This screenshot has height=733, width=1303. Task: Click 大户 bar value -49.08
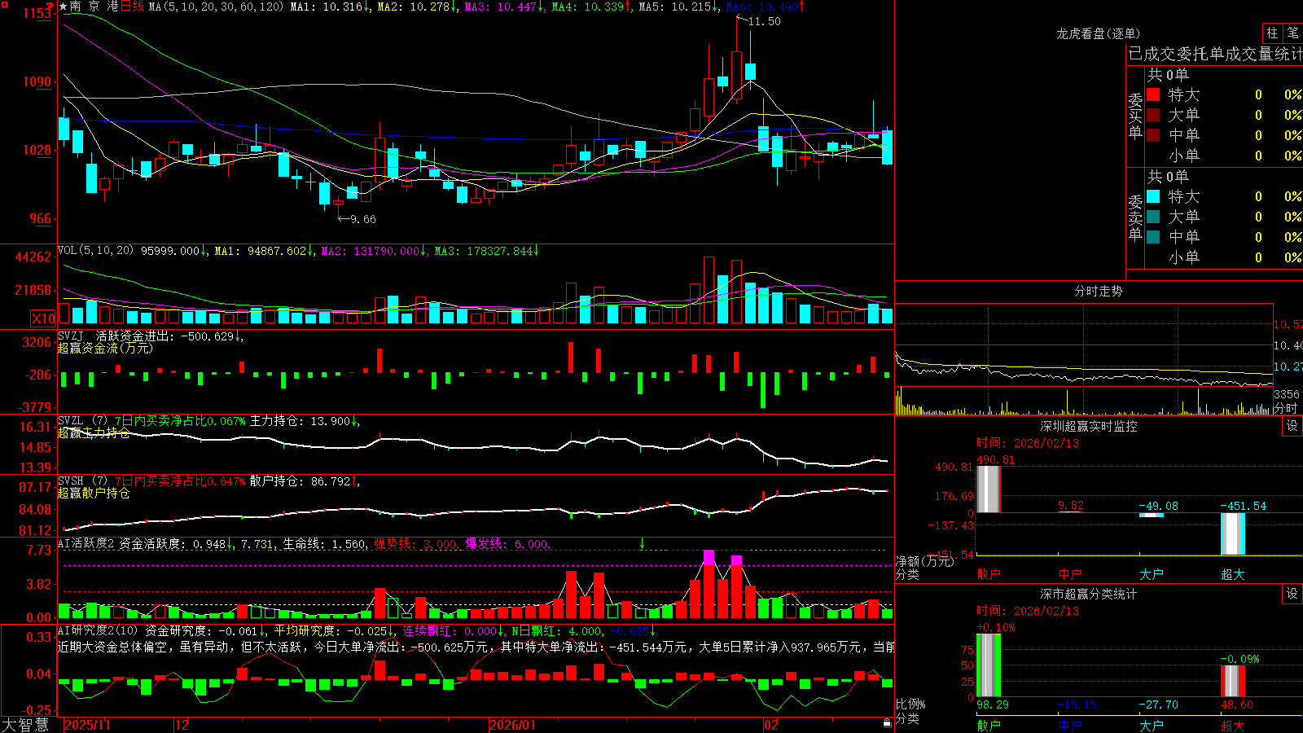(x=1158, y=506)
